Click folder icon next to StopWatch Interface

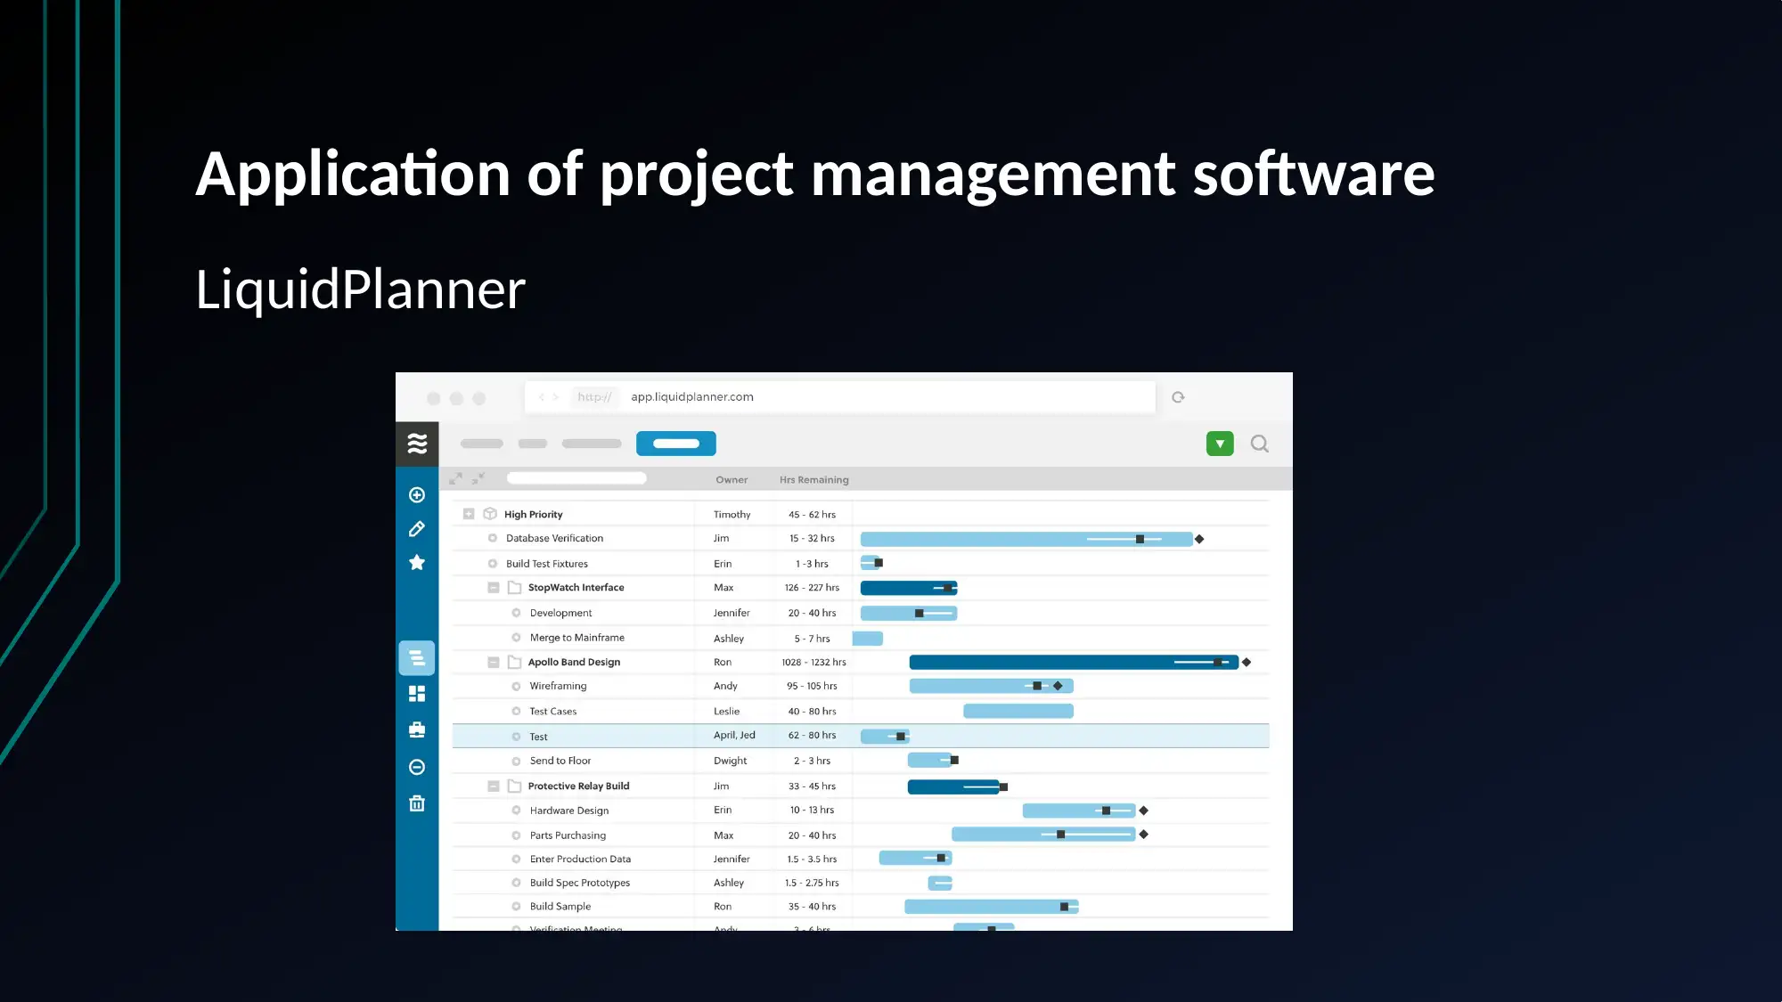pos(514,588)
